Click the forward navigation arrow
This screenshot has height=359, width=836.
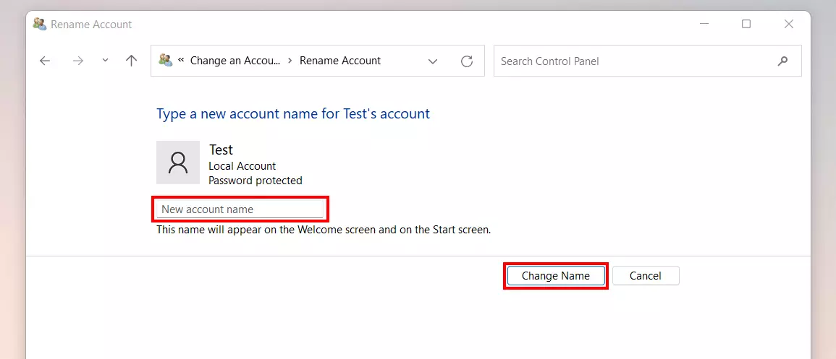tap(78, 61)
